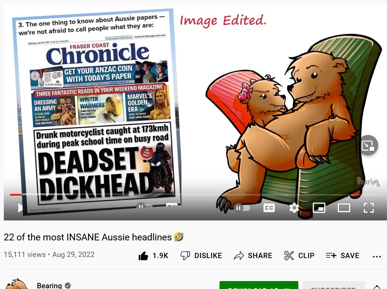Click the SHARE button

click(x=253, y=256)
